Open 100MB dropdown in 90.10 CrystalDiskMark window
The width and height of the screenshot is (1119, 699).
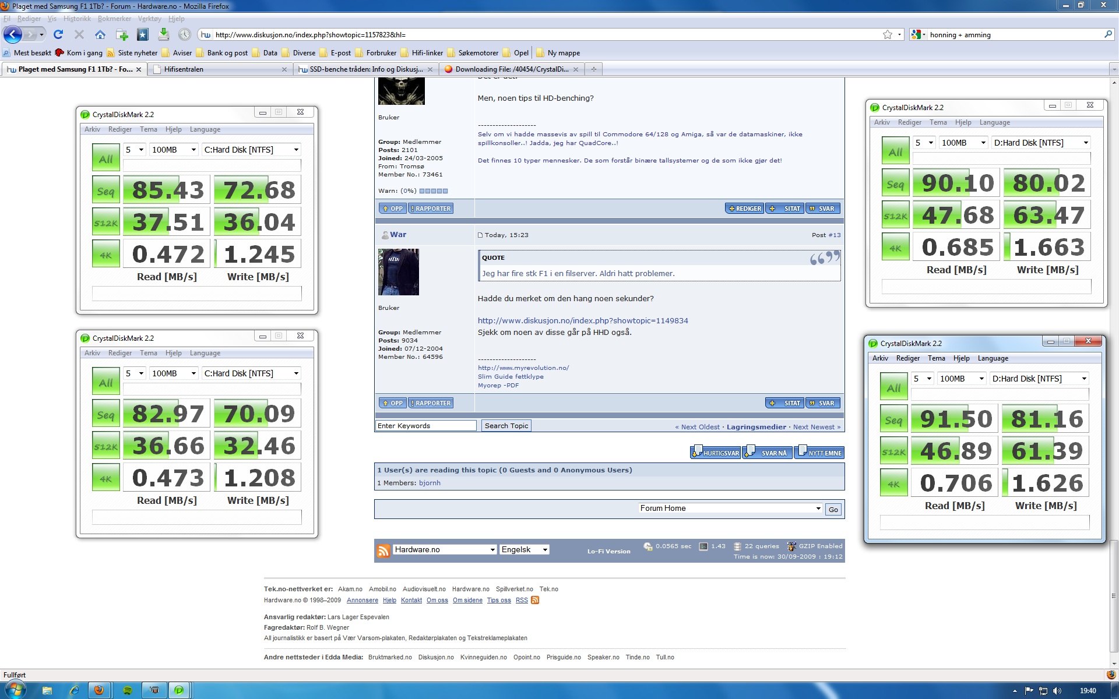tap(963, 143)
